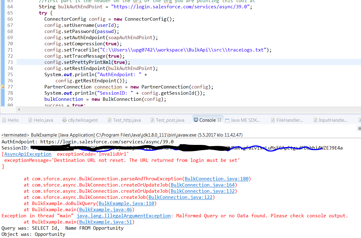The height and width of the screenshot is (238, 361).
Task: Open the InputHandle tab
Action: click(330, 120)
